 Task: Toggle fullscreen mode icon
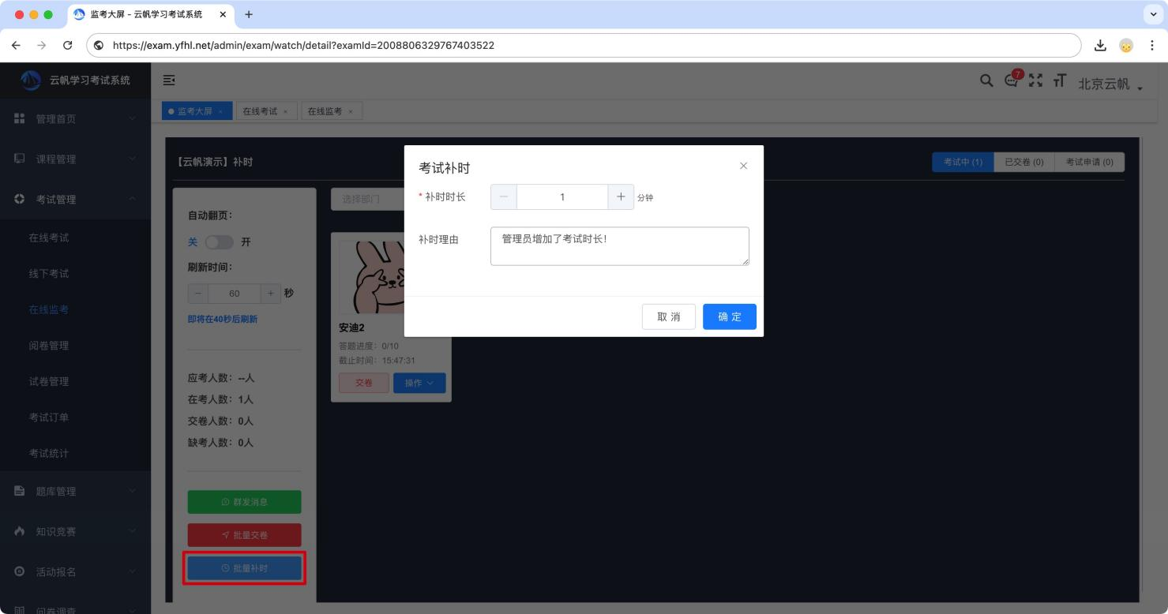click(1035, 80)
